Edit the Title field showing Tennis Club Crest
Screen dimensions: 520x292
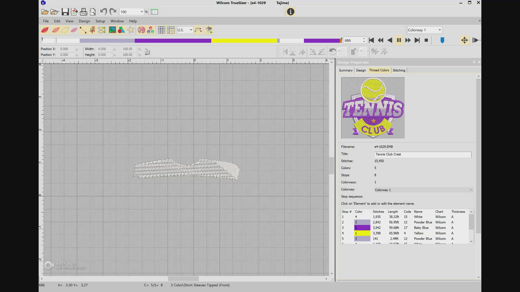[x=422, y=154]
